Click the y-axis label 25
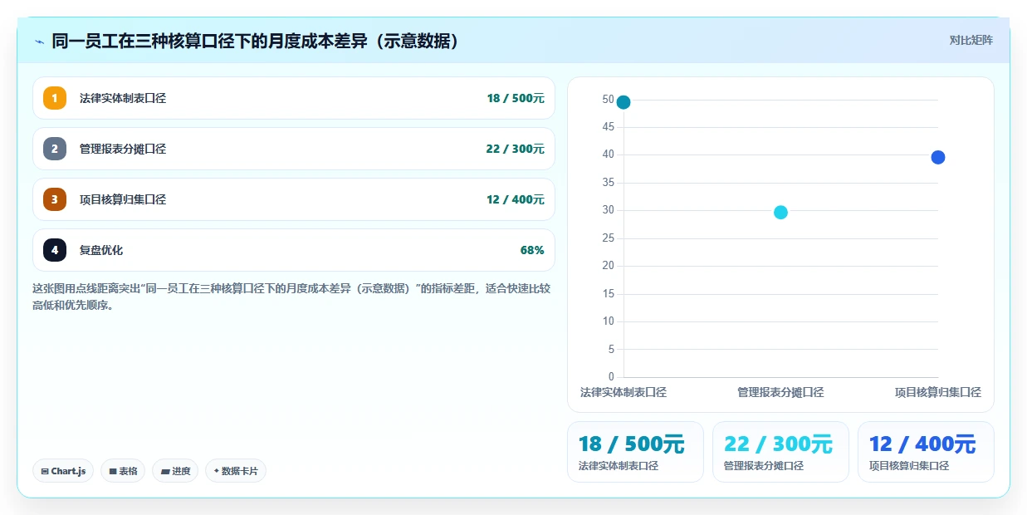The image size is (1027, 515). pyautogui.click(x=608, y=238)
